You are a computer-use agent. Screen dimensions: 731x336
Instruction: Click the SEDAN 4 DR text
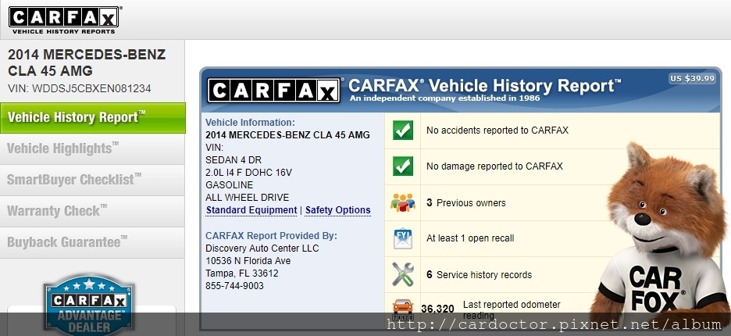234,160
